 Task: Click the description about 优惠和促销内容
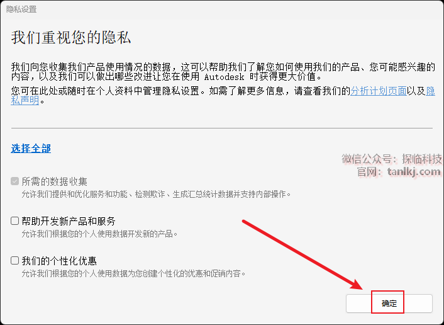coord(134,274)
